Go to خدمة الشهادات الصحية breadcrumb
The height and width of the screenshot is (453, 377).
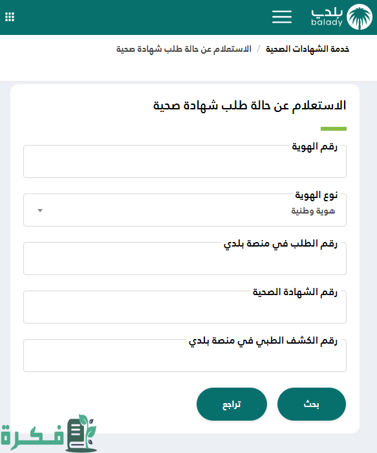pos(307,49)
